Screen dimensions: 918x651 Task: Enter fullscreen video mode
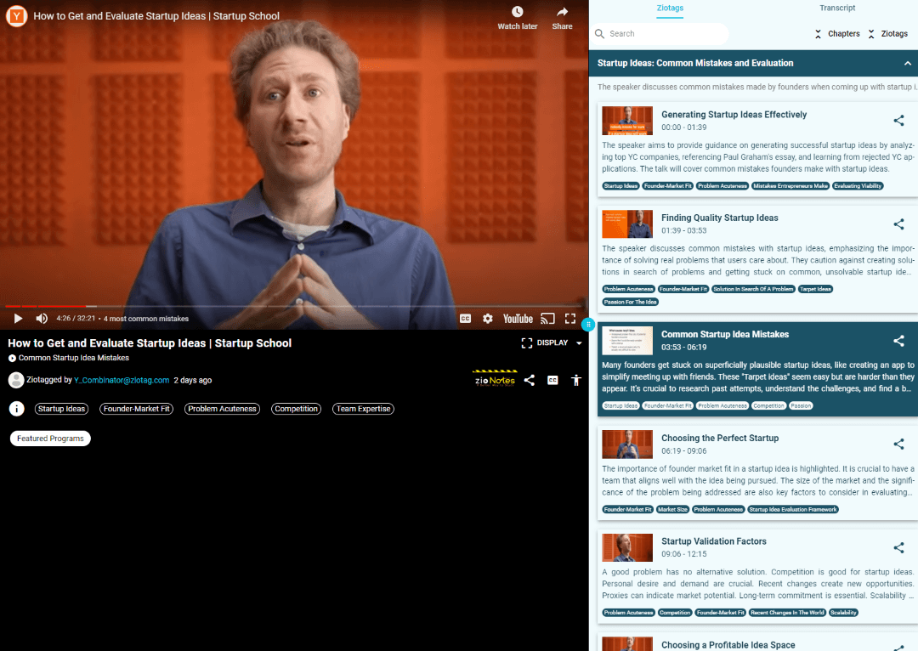[x=570, y=319]
